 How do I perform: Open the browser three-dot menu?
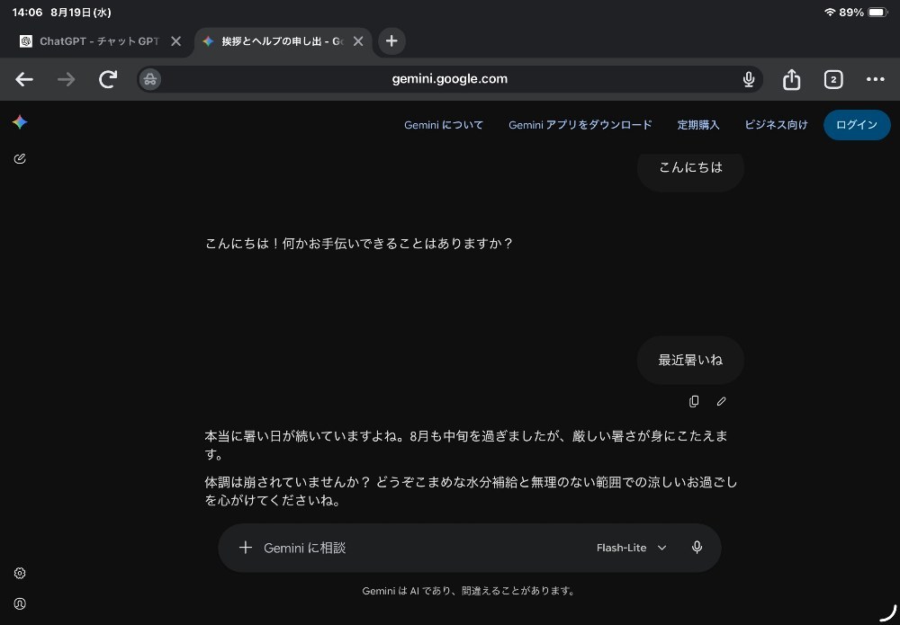pos(876,79)
